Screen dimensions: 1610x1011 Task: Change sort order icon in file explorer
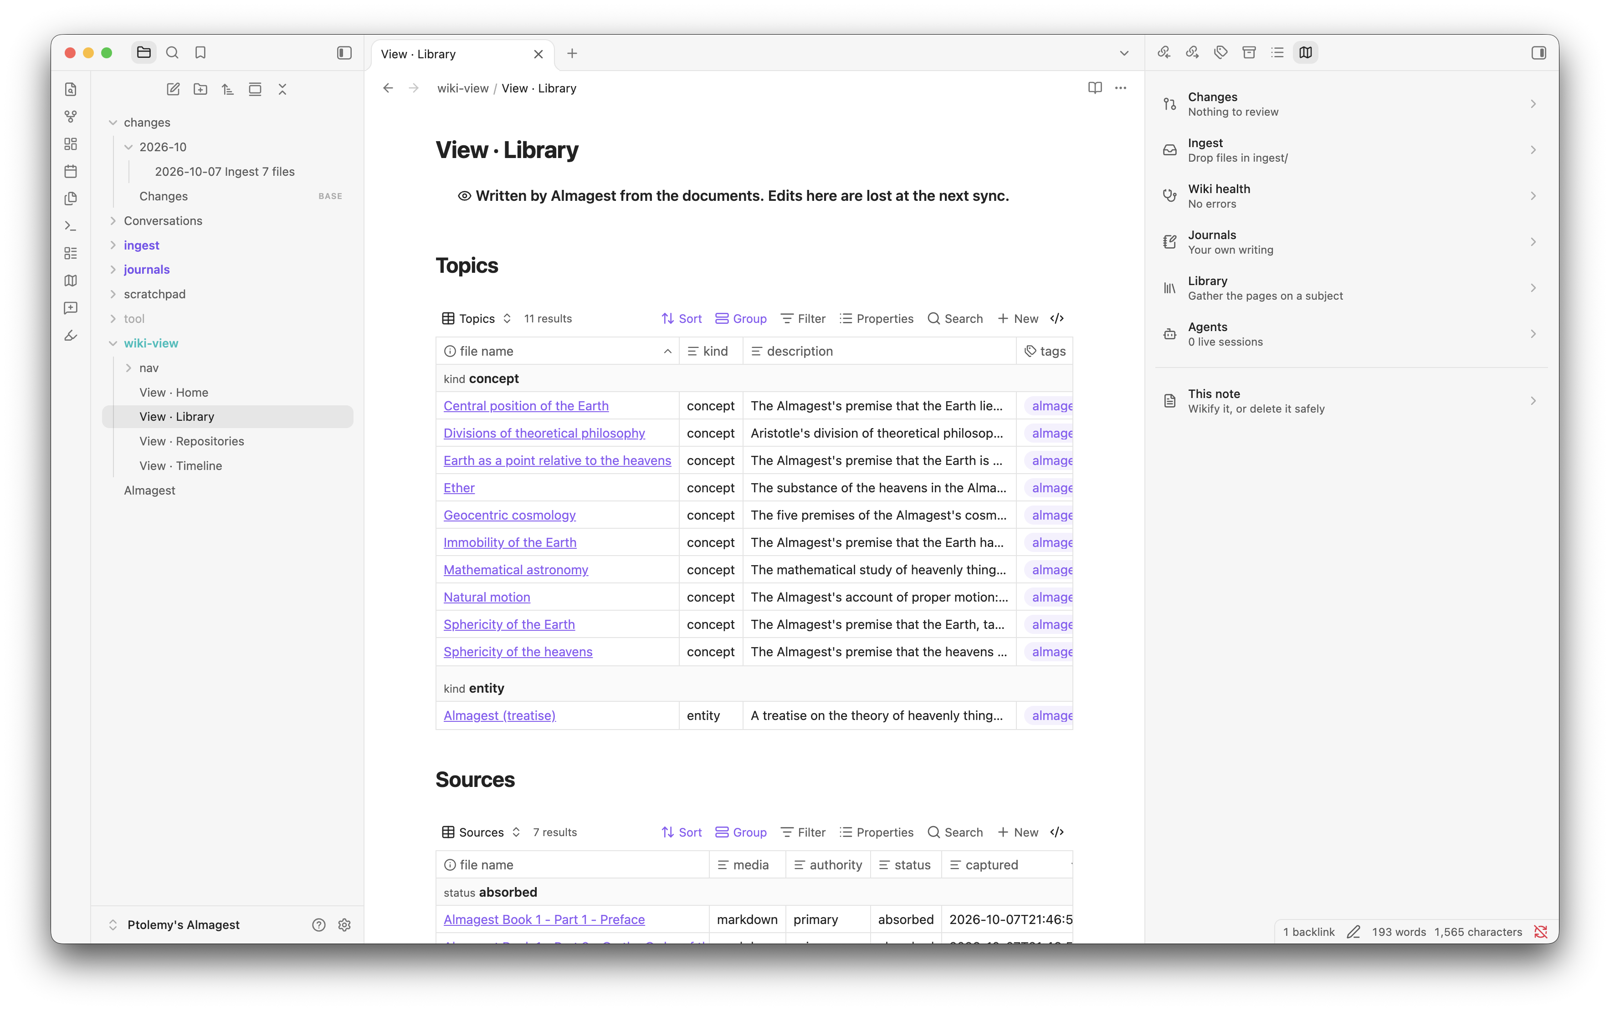pyautogui.click(x=228, y=89)
